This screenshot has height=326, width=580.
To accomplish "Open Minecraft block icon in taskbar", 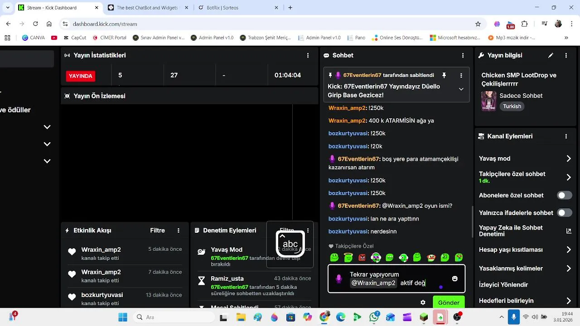I will click(424, 317).
